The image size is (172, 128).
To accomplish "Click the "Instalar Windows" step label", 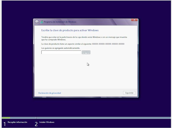I will (47, 122).
